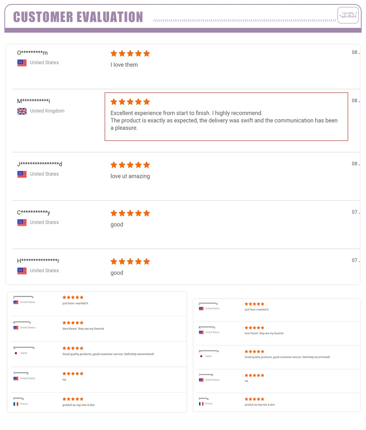Viewport: 366px width, 430px height.
Task: Select reviewer name M***********i
Action: point(33,101)
